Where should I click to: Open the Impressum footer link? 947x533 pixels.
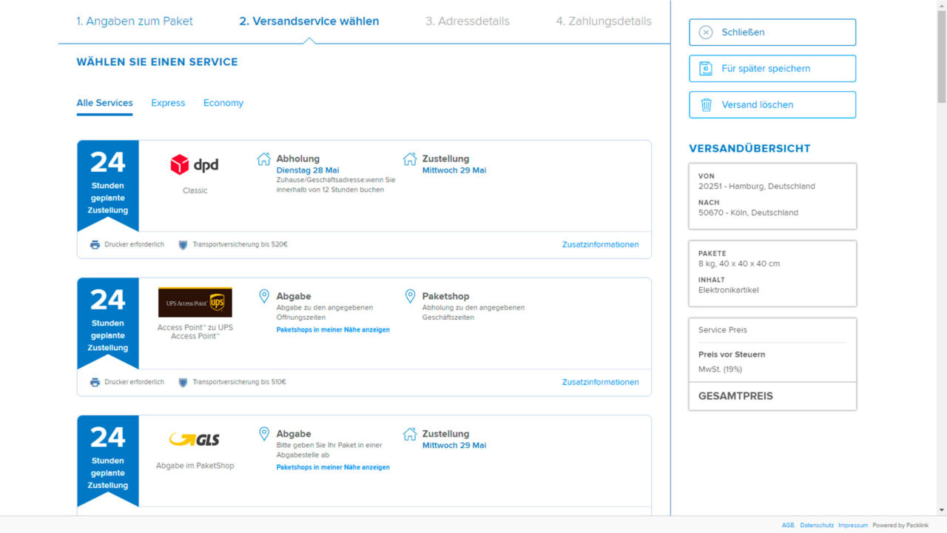[x=852, y=525]
